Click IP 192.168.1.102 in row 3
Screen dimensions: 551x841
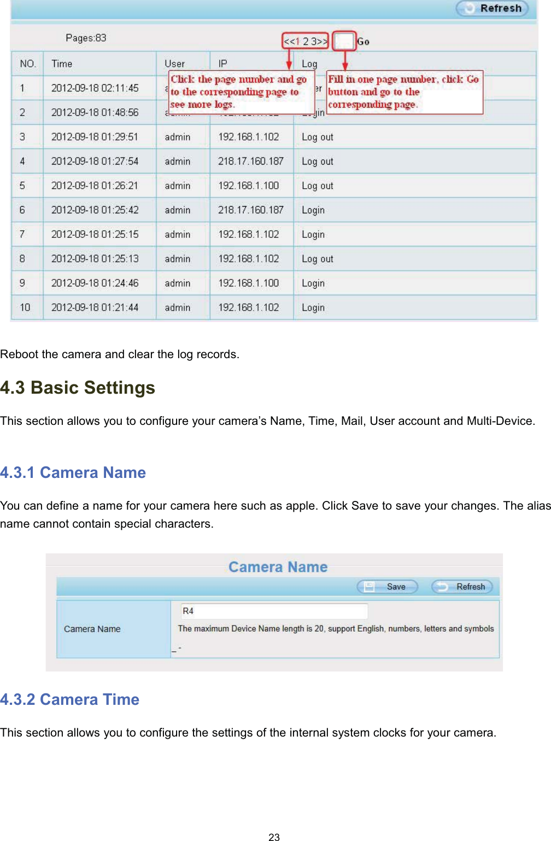click(x=249, y=137)
